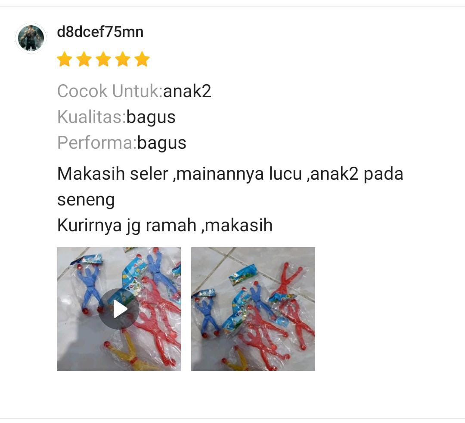Image resolution: width=465 pixels, height=423 pixels.
Task: Play the review video
Action: coord(119,309)
